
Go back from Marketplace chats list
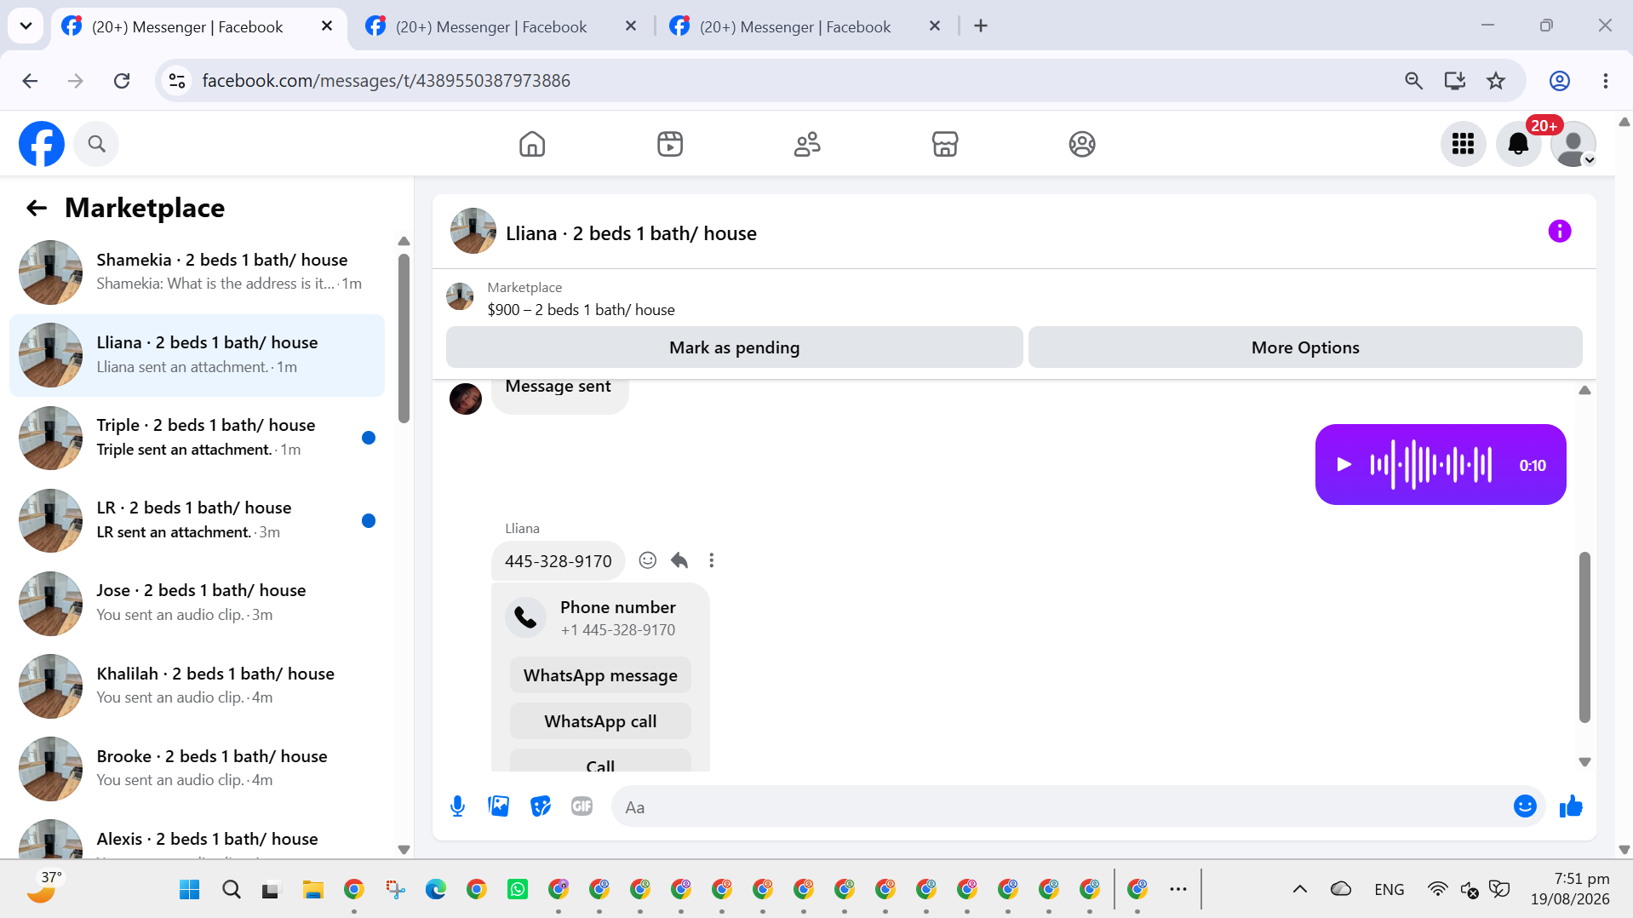click(36, 208)
